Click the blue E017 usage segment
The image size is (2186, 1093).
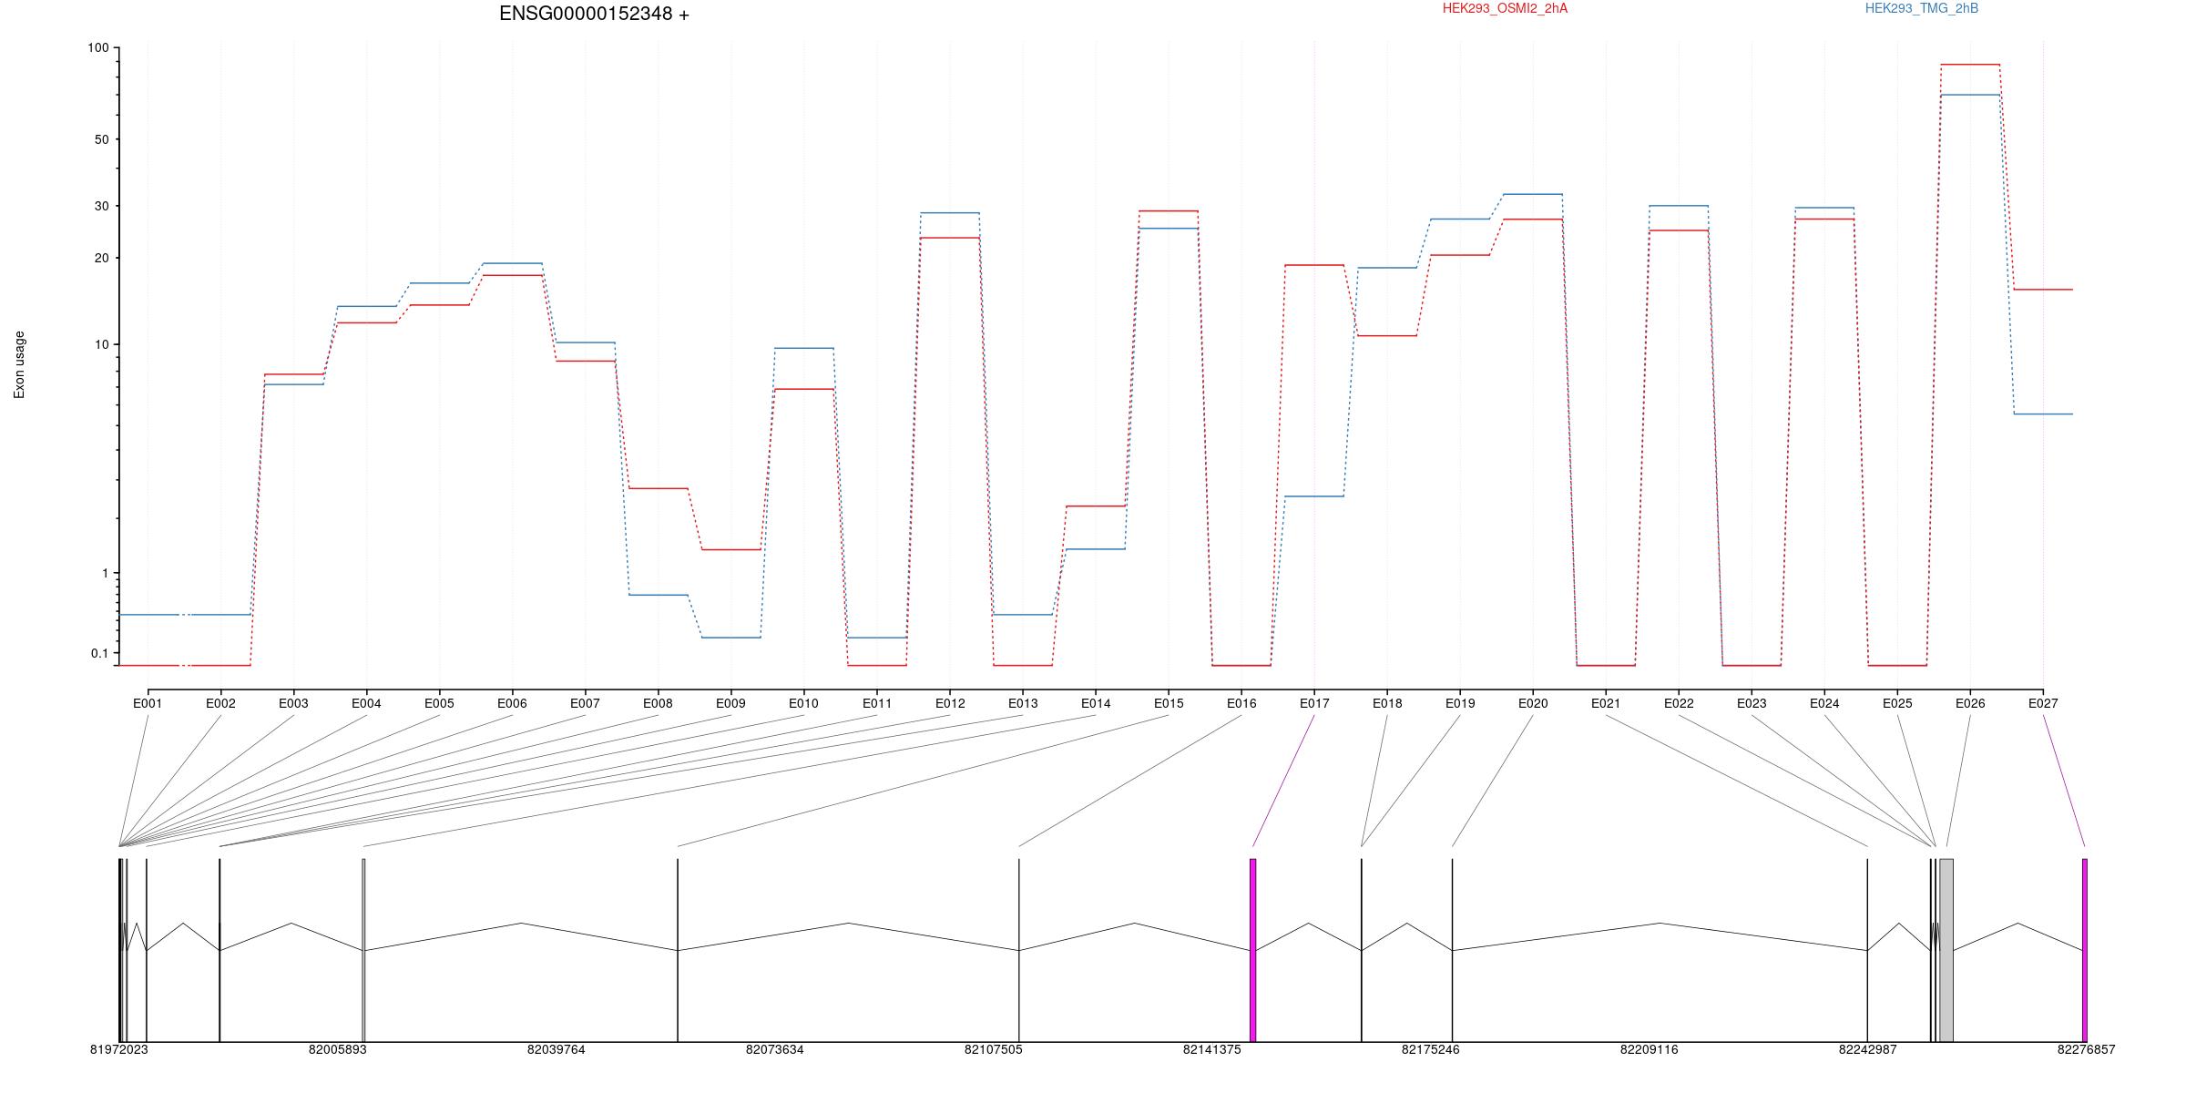1314,496
